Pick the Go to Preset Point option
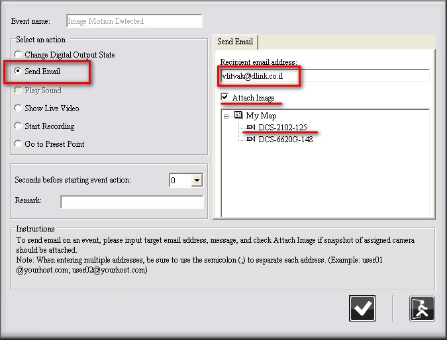 tap(18, 144)
